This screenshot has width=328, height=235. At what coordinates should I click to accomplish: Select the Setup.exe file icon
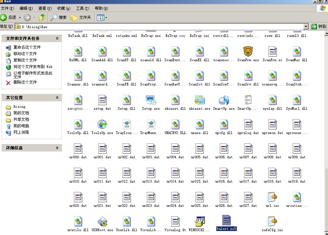click(151, 100)
